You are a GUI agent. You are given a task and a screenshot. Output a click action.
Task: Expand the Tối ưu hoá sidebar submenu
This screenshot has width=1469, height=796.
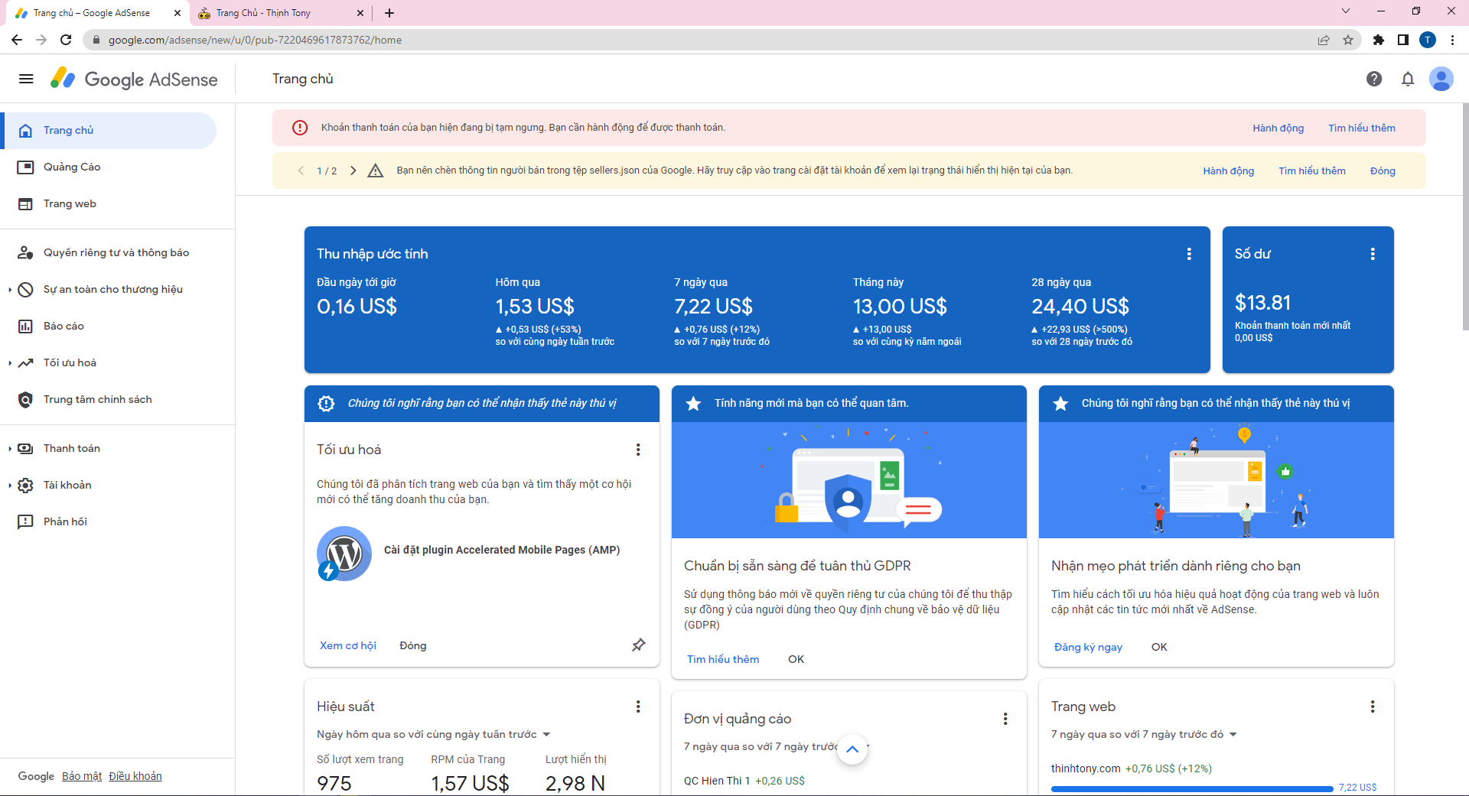click(8, 362)
